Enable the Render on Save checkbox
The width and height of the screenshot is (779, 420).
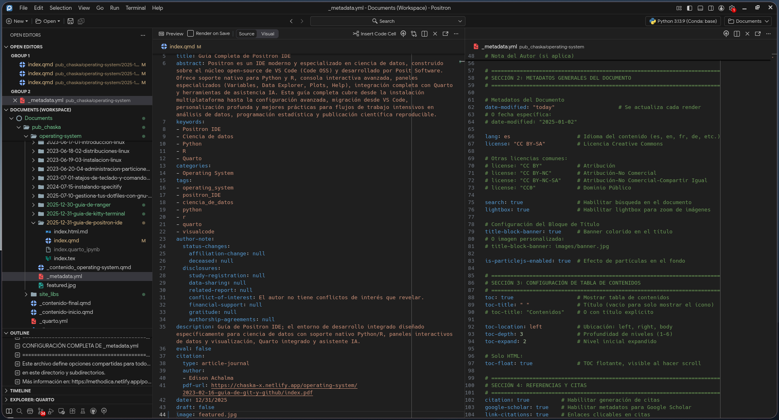pos(190,34)
